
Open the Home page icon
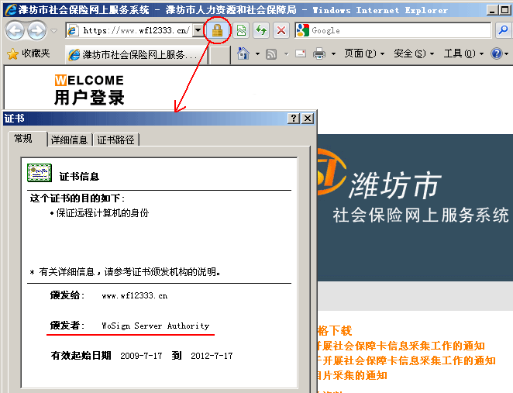tap(243, 54)
